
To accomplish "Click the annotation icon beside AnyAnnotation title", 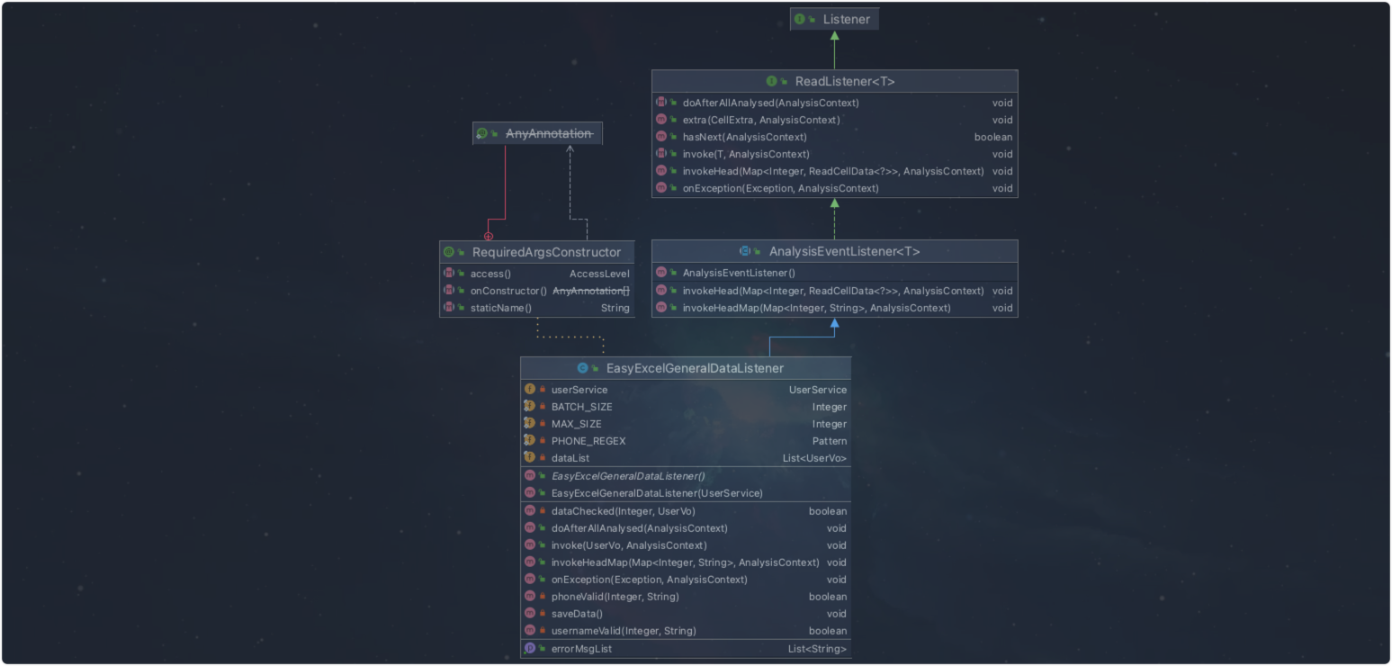I will click(x=482, y=133).
